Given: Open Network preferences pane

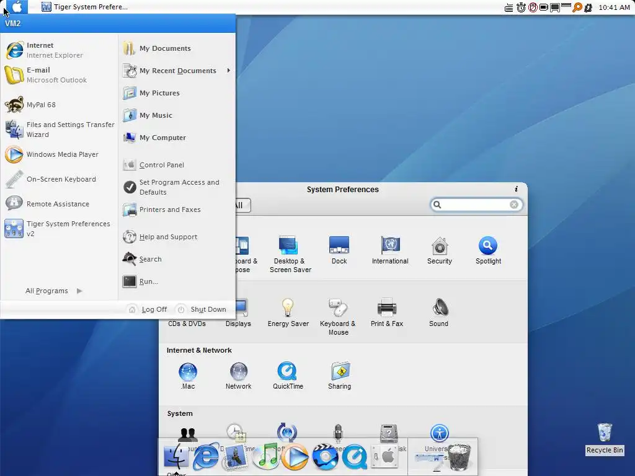Looking at the screenshot, I should click(x=238, y=376).
